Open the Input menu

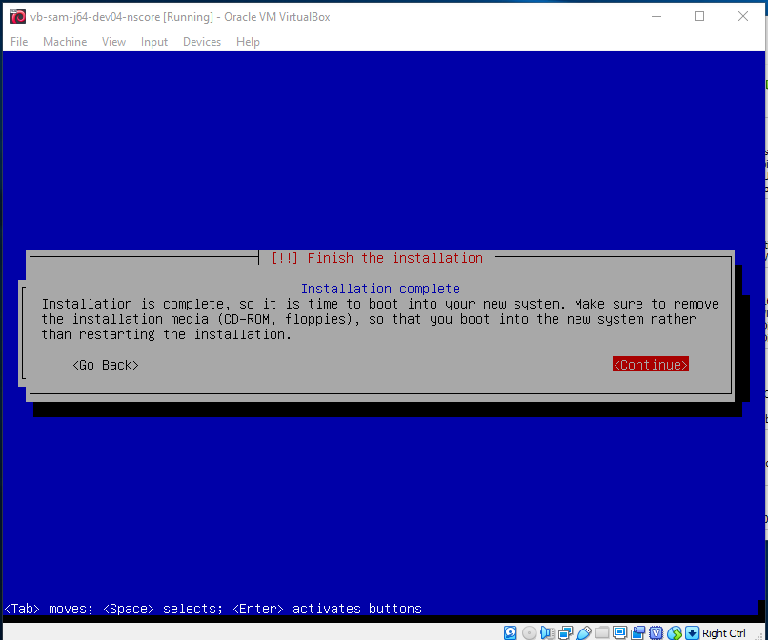pos(153,41)
